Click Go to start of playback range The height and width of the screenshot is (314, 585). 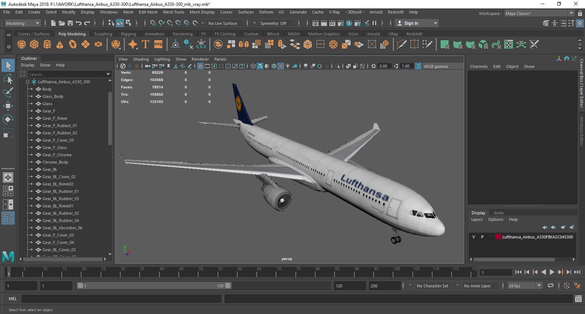point(518,272)
